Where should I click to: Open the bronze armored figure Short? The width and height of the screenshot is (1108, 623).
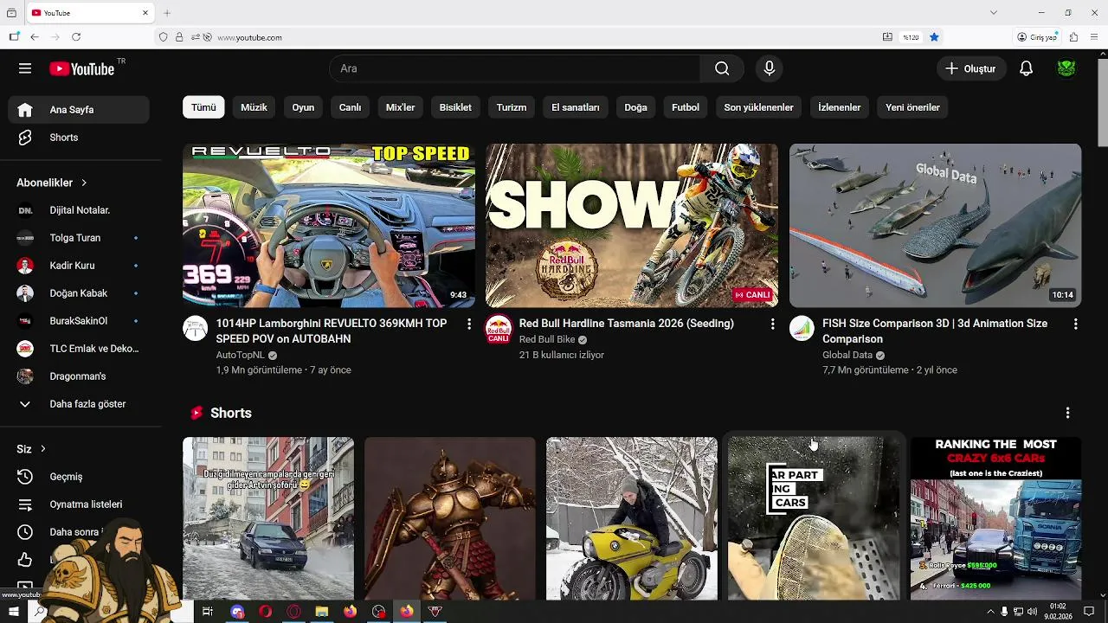(450, 518)
